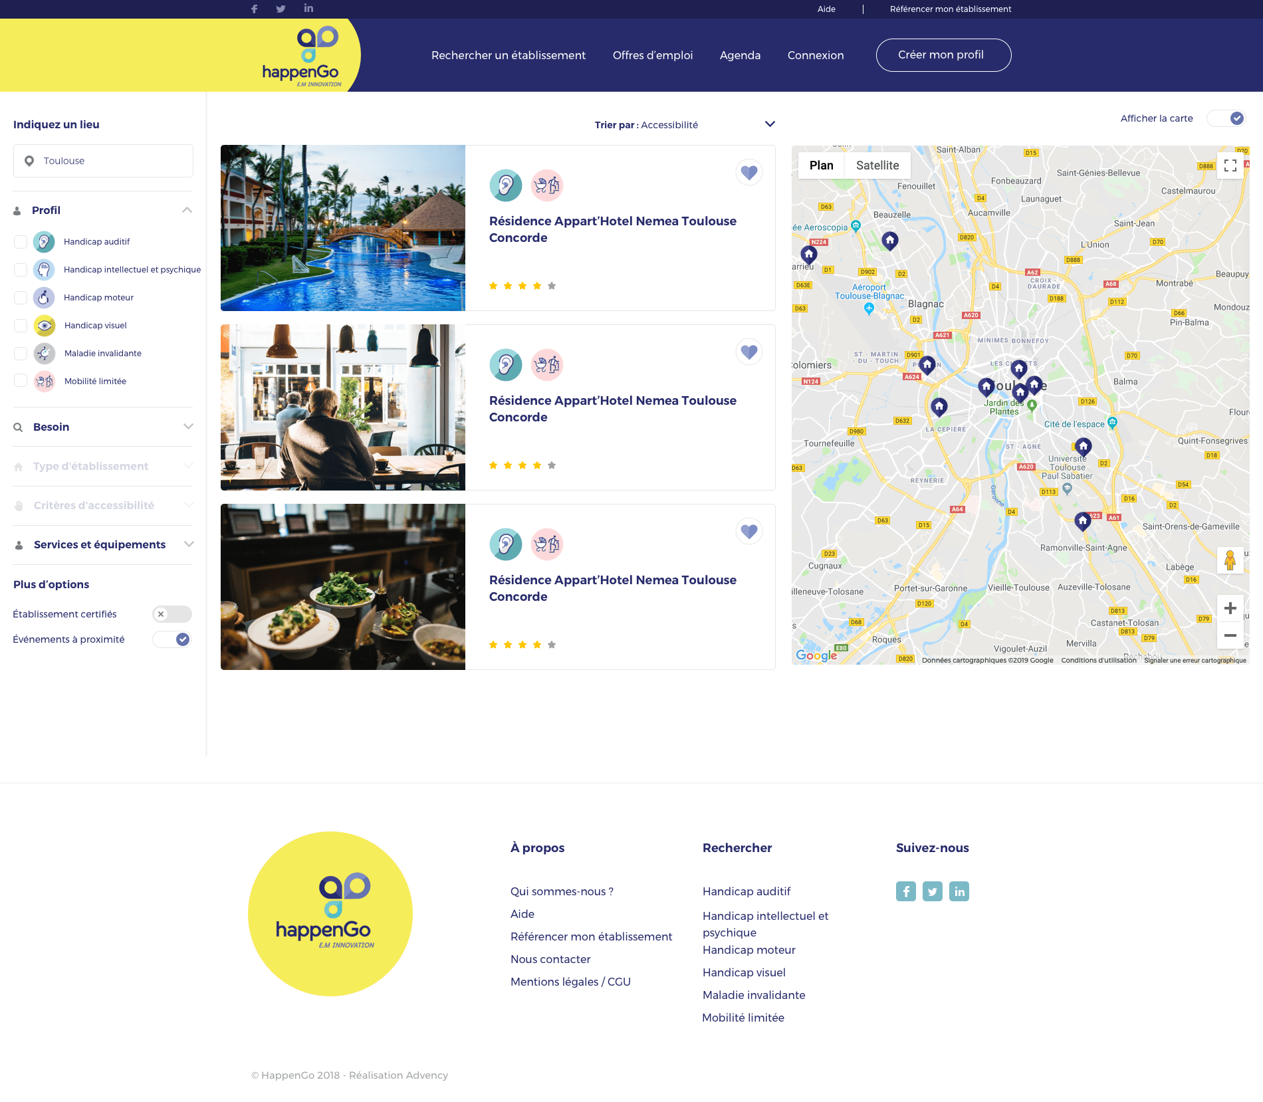Screen dimensions: 1263x1102
Task: Open LinkedIn icon in top bar
Action: 308,9
